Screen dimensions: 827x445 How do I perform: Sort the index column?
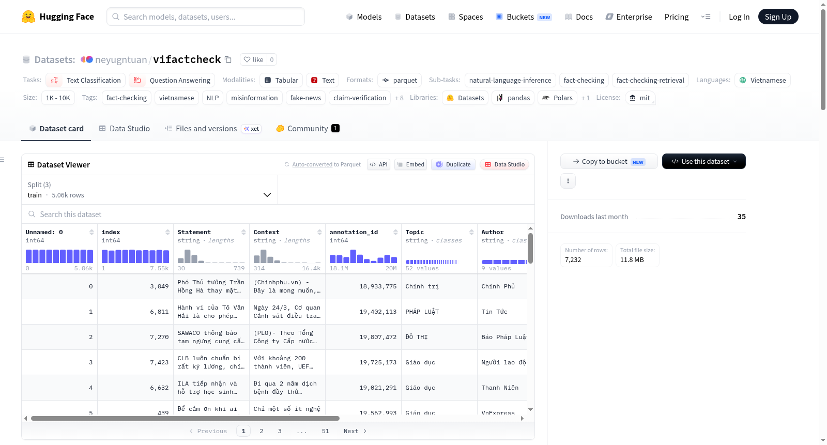[x=167, y=232]
